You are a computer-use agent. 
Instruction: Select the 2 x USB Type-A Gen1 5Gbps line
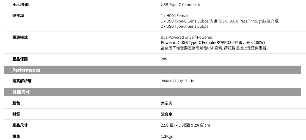point(184,26)
